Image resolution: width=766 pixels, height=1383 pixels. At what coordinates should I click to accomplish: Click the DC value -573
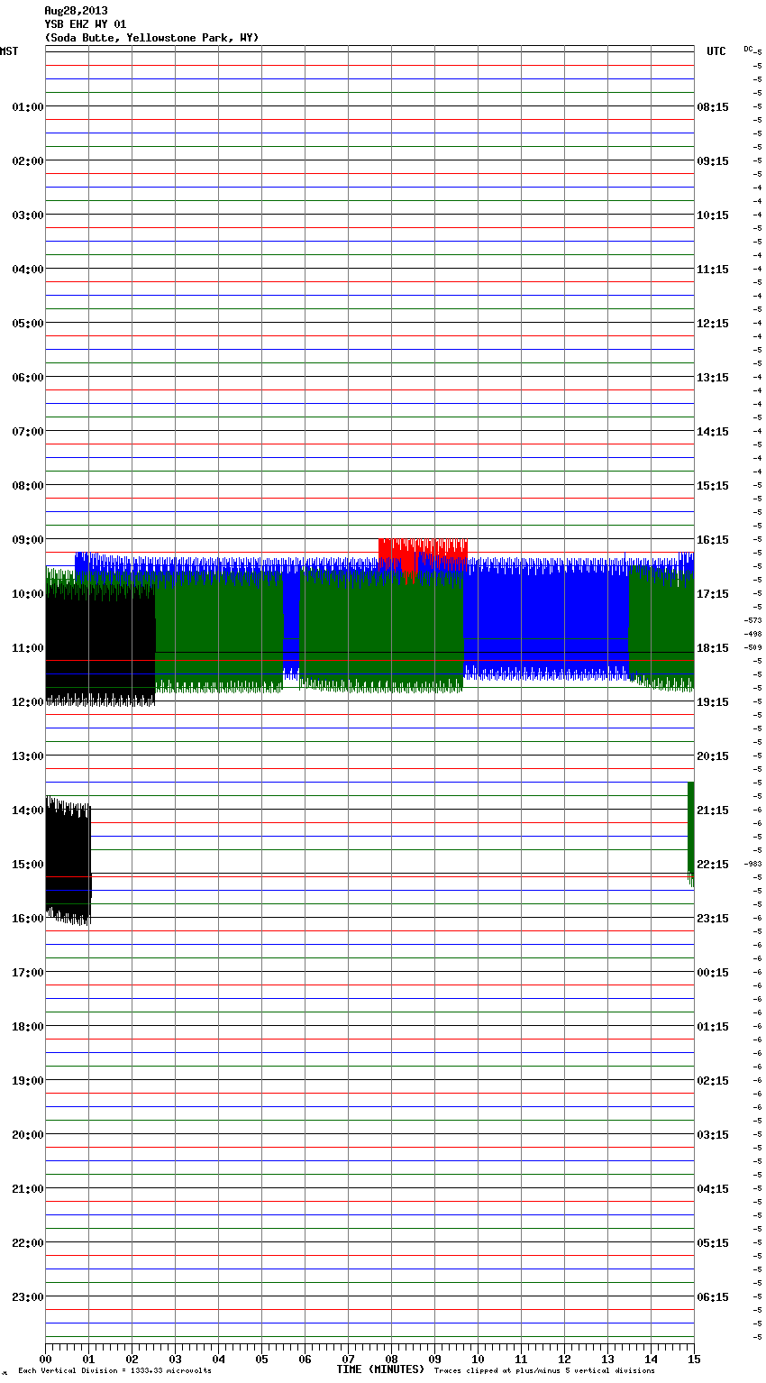coord(753,620)
